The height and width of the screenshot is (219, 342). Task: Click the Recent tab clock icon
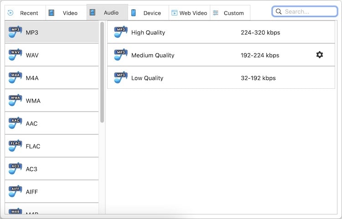tap(10, 13)
